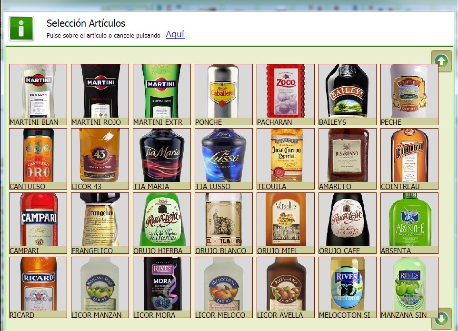458x331 pixels.
Task: Choose the ORUJO HIERBA article
Action: (162, 223)
